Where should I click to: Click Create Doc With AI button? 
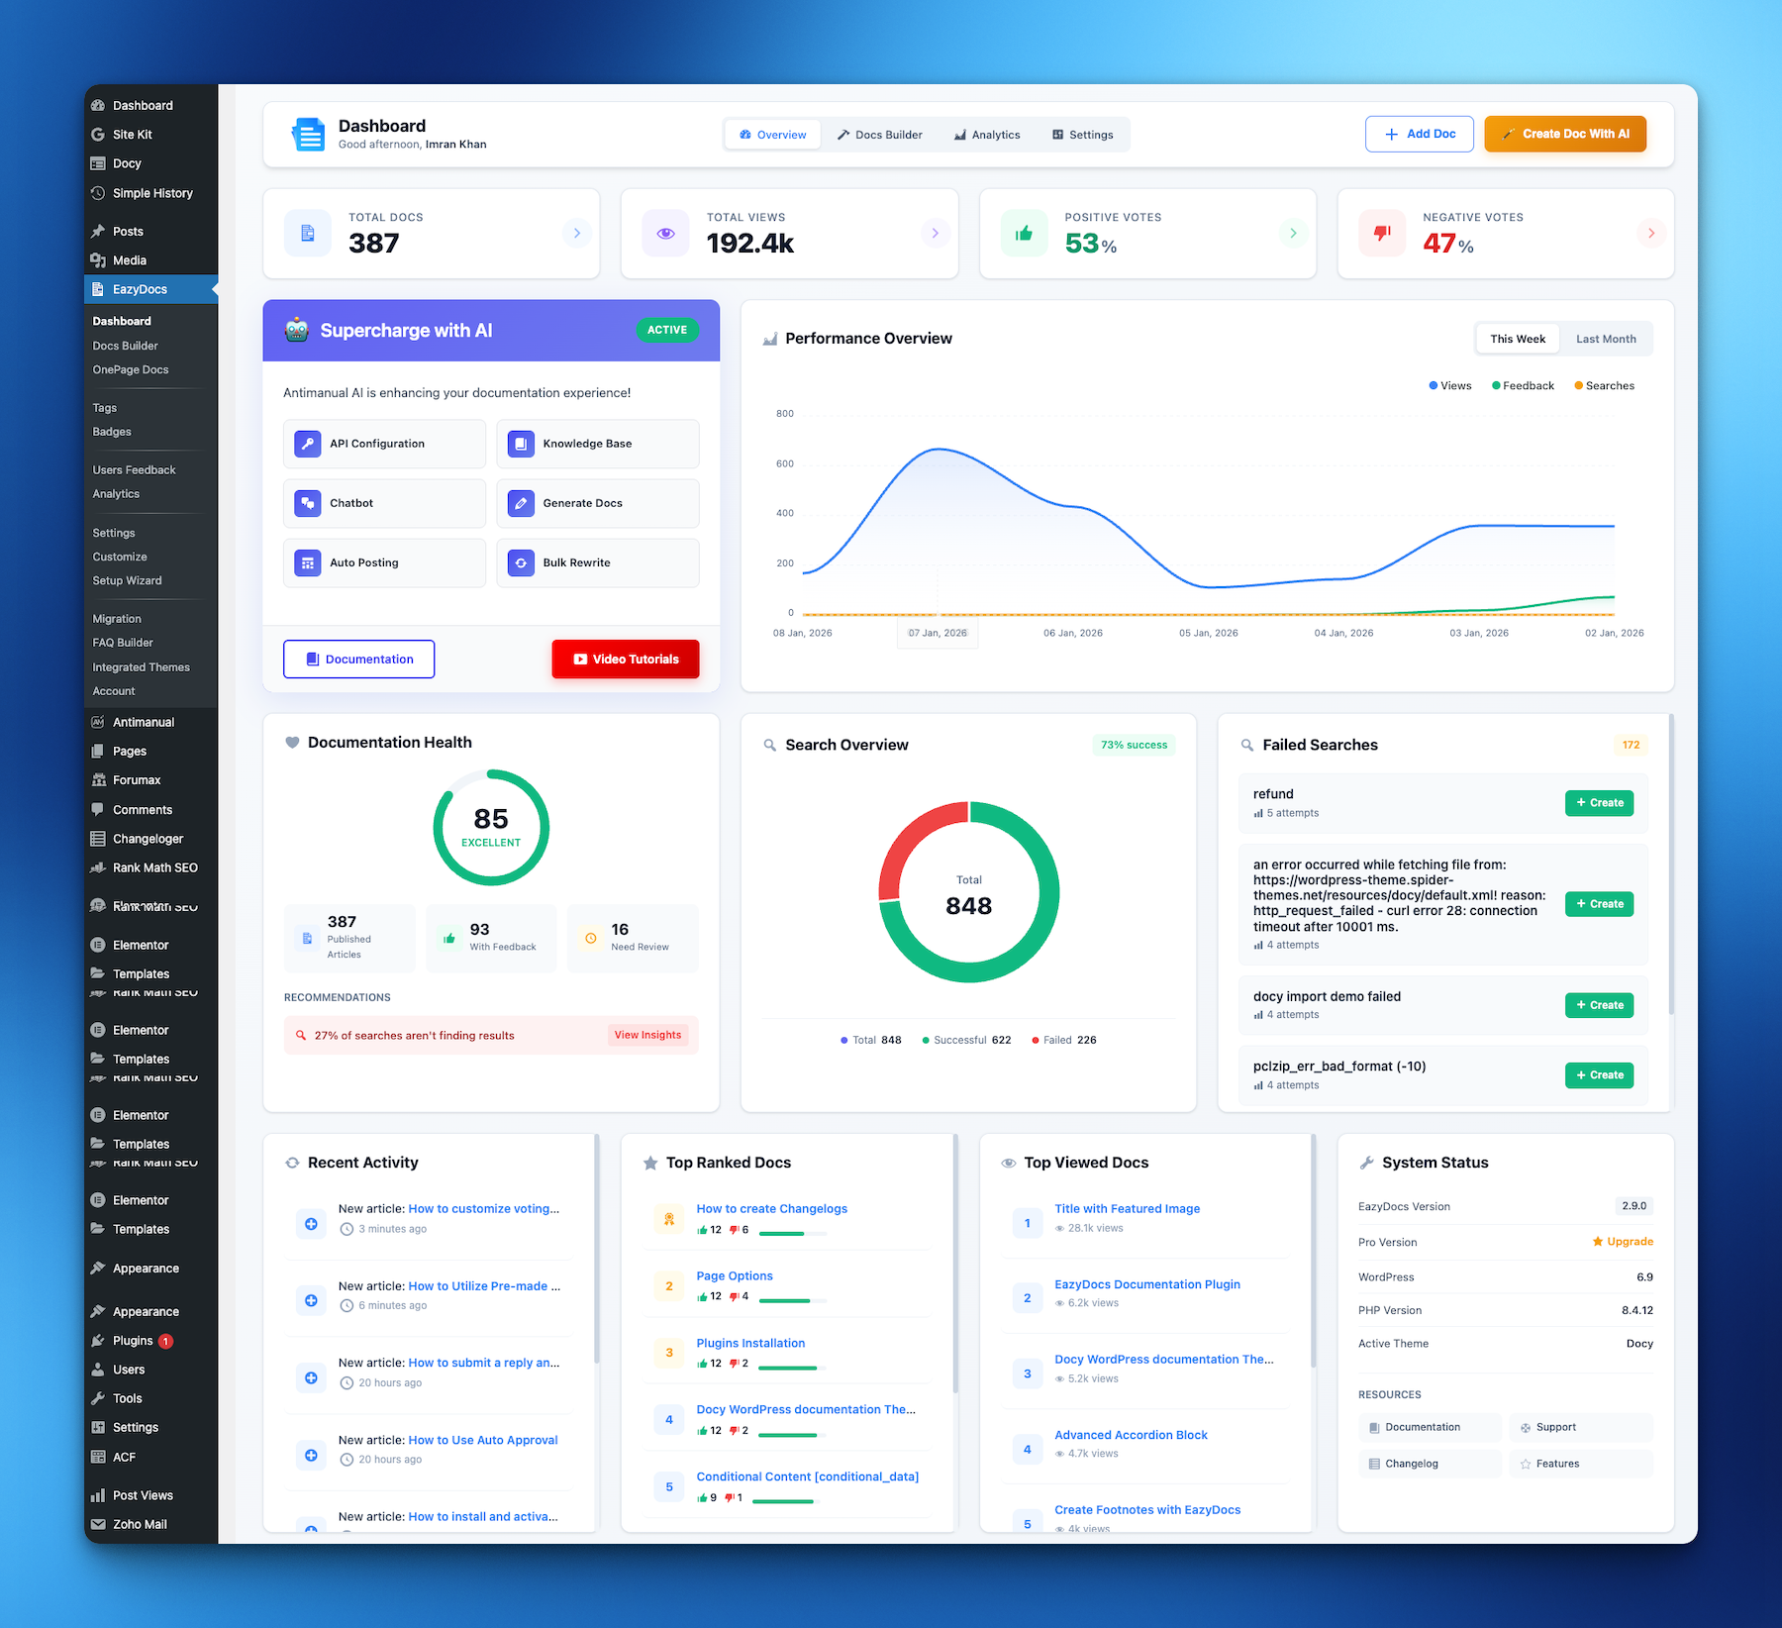click(1564, 133)
